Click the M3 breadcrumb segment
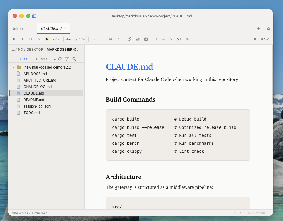283x221 pixels. click(20, 49)
